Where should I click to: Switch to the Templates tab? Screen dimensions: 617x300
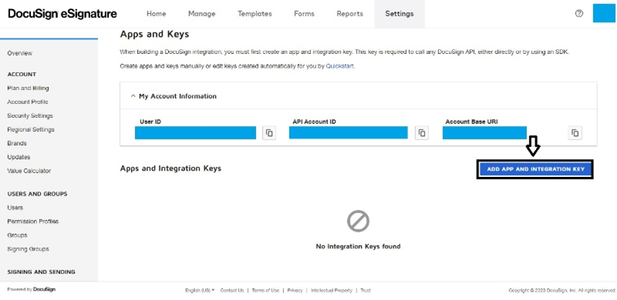254,14
